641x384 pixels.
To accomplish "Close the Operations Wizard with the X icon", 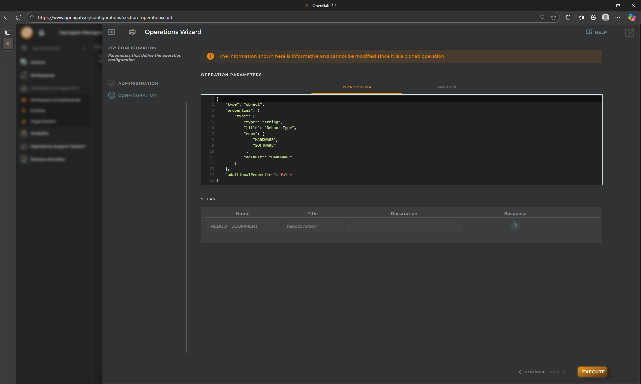I will 112,32.
